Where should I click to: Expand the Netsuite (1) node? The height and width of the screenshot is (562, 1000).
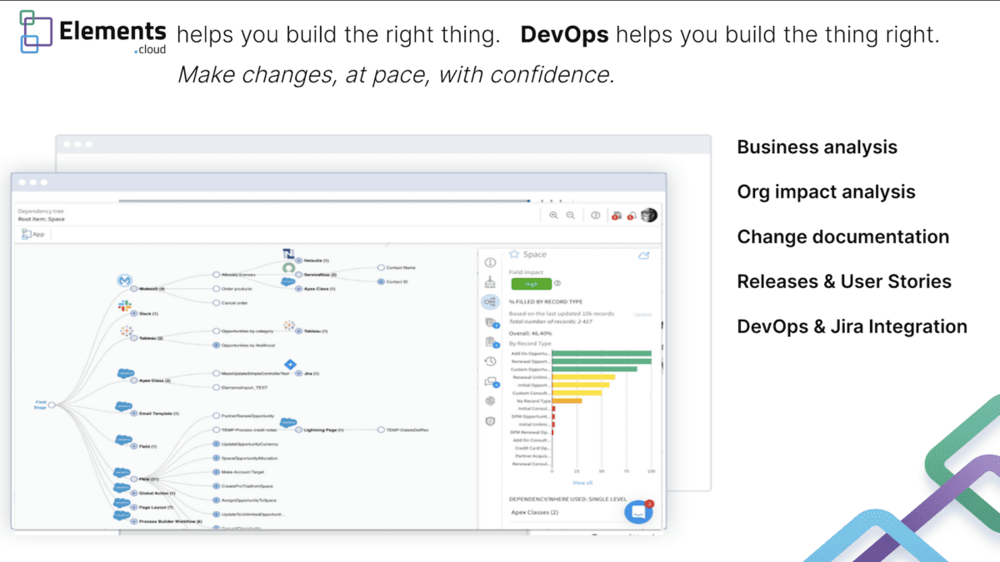298,261
